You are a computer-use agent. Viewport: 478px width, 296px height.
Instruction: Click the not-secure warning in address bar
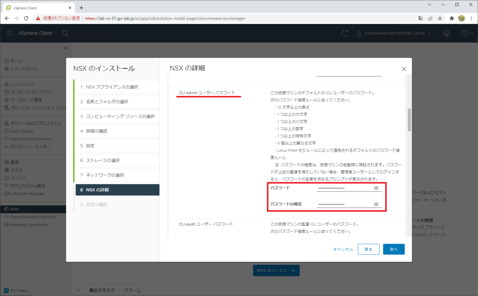(58, 18)
